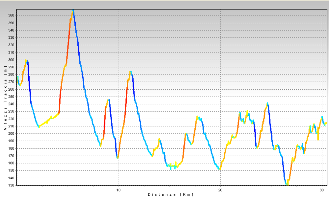
Task: Click the valley bottom at the 10 km gridline
Action: pyautogui.click(x=117, y=158)
